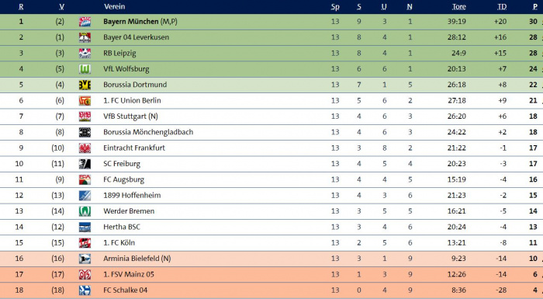Open the Eintracht Frankfurt team link

coord(134,148)
